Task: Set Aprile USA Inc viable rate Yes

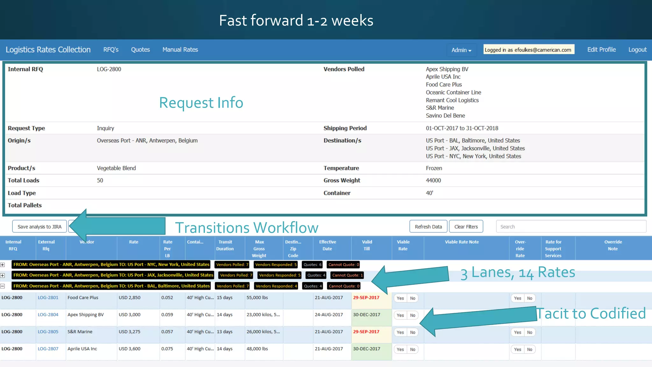Action: (x=400, y=349)
